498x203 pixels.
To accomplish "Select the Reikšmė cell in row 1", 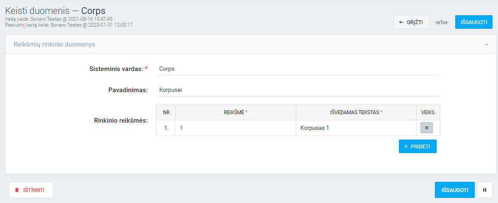I will tap(235, 128).
